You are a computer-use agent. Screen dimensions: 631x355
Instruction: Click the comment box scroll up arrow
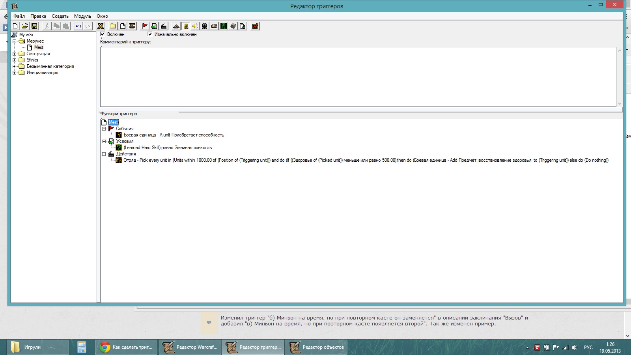620,50
